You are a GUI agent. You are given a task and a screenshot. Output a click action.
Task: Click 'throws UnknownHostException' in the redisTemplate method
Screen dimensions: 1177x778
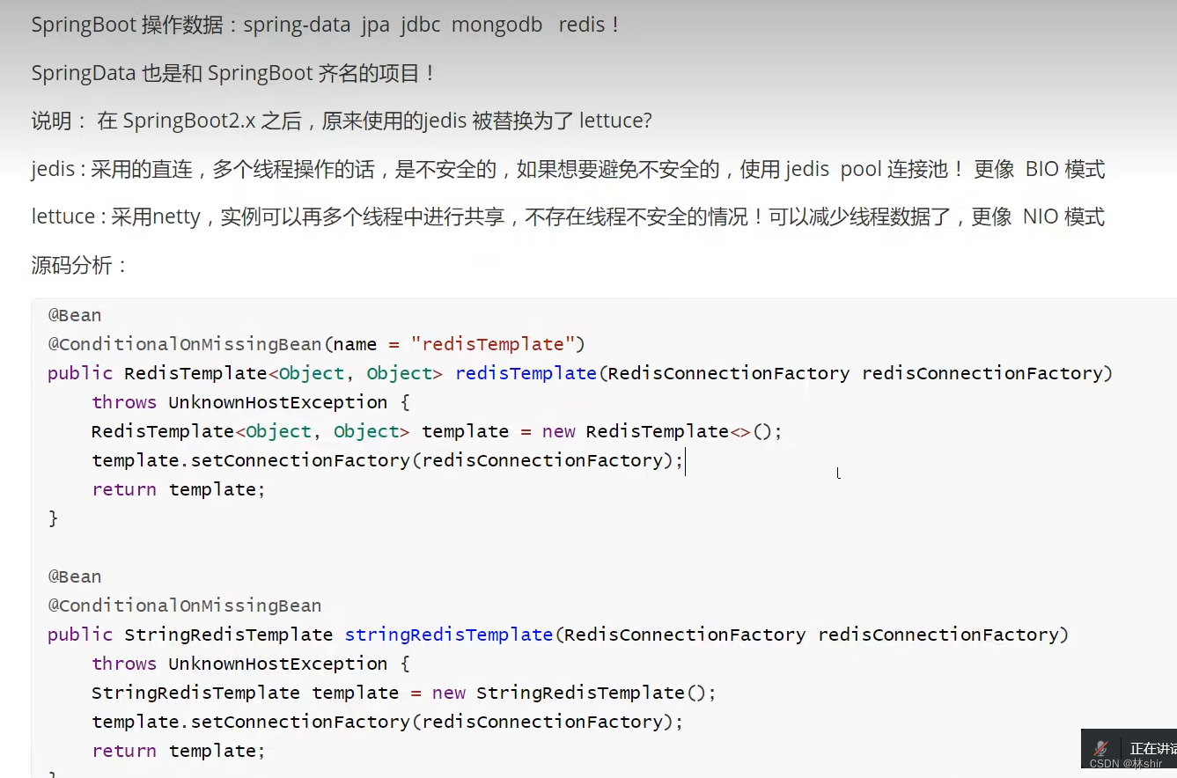(239, 402)
